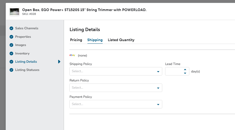The width and height of the screenshot is (235, 130).
Task: Click the Sales Channels checkmark icon
Action: [11, 28]
